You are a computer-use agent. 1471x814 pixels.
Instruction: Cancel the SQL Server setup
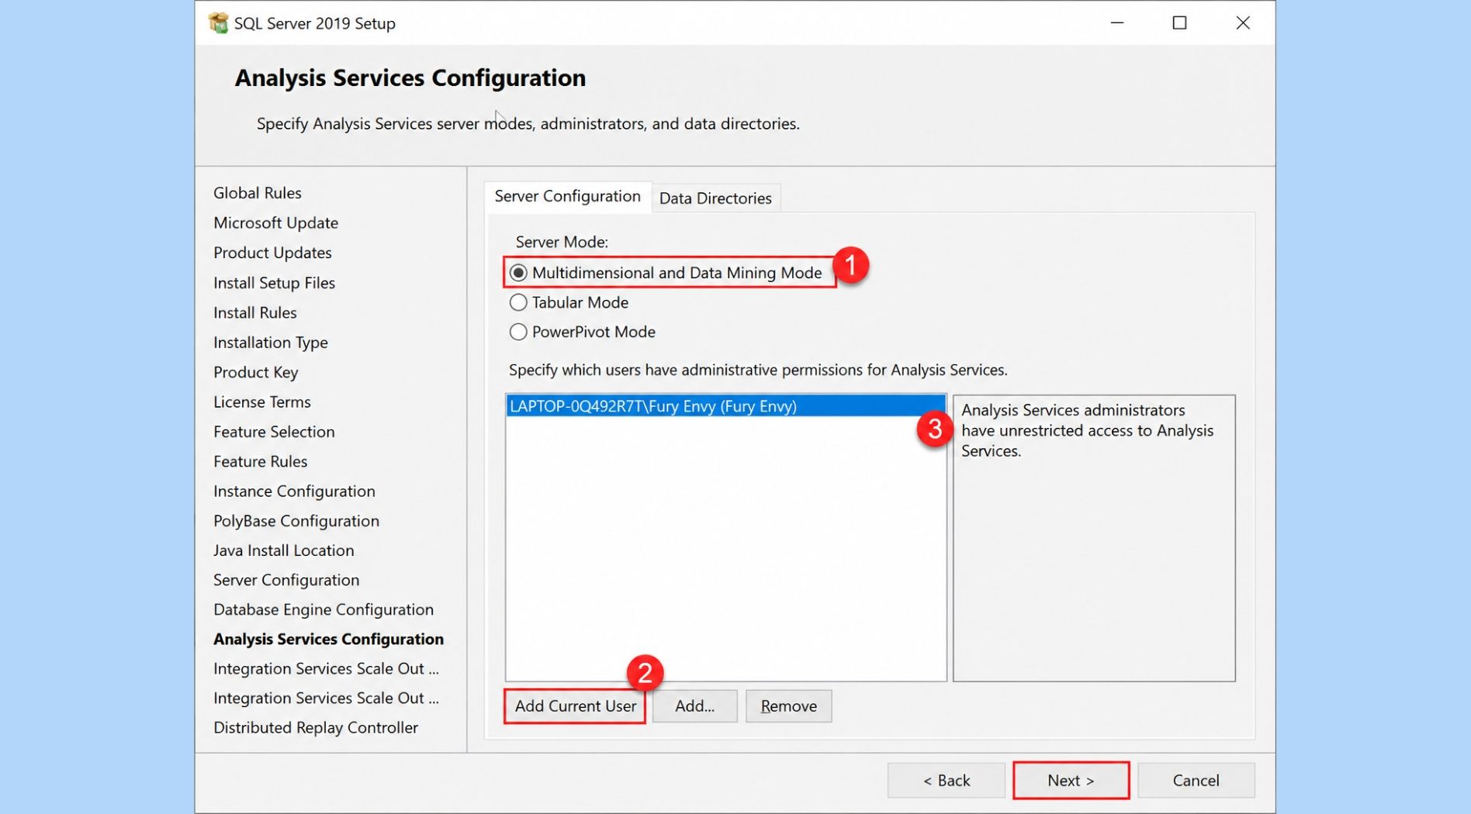[1196, 781]
